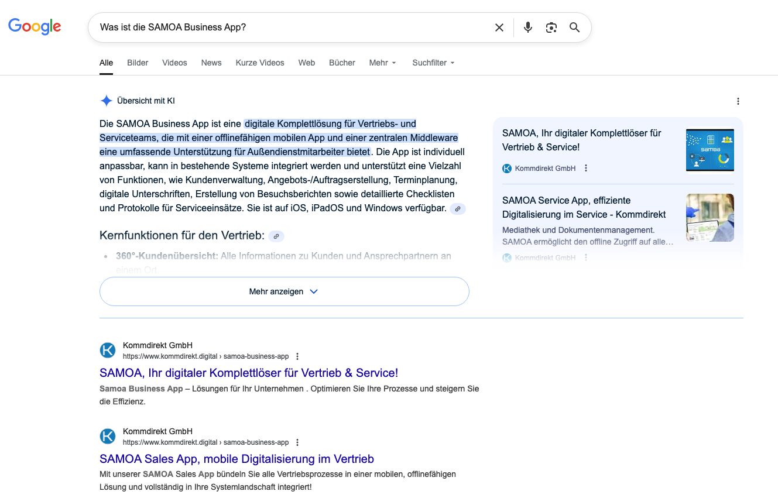Switch to the News tab
778x498 pixels.
tap(211, 63)
